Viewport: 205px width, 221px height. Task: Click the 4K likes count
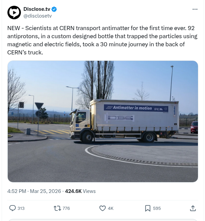point(111,208)
